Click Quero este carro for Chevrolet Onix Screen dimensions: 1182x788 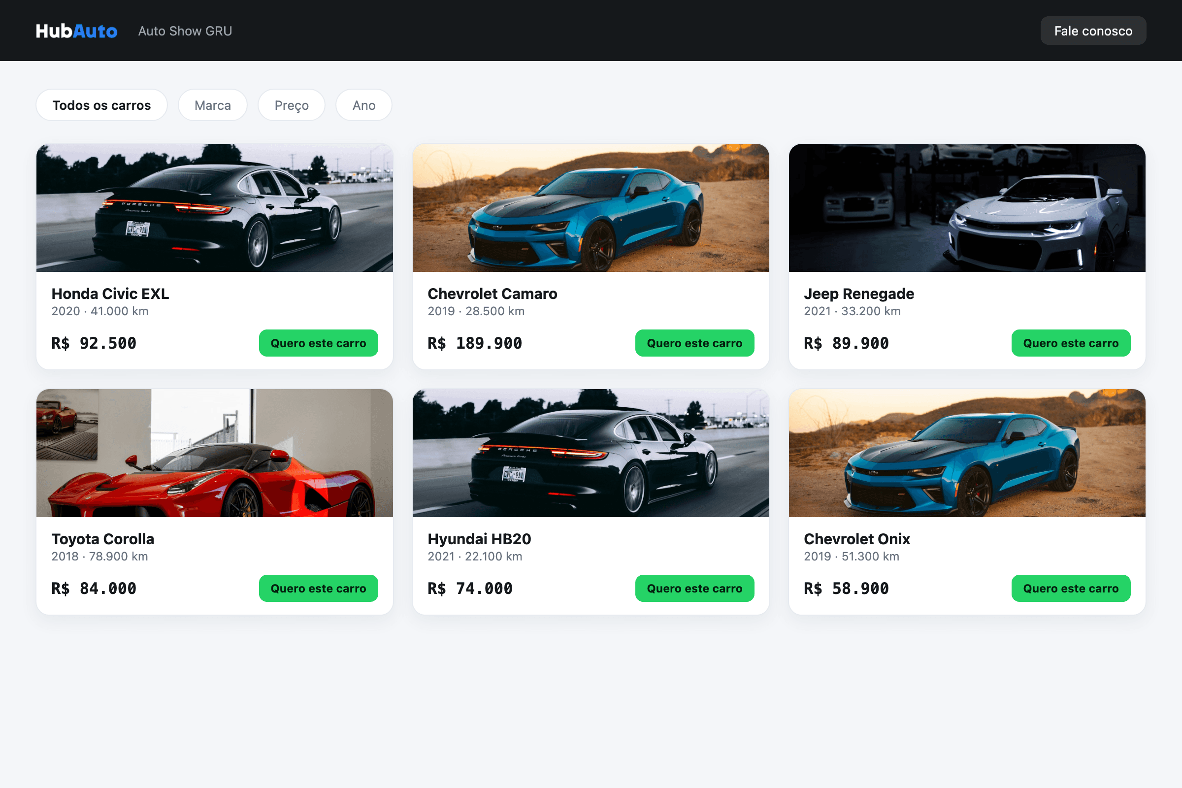coord(1071,589)
